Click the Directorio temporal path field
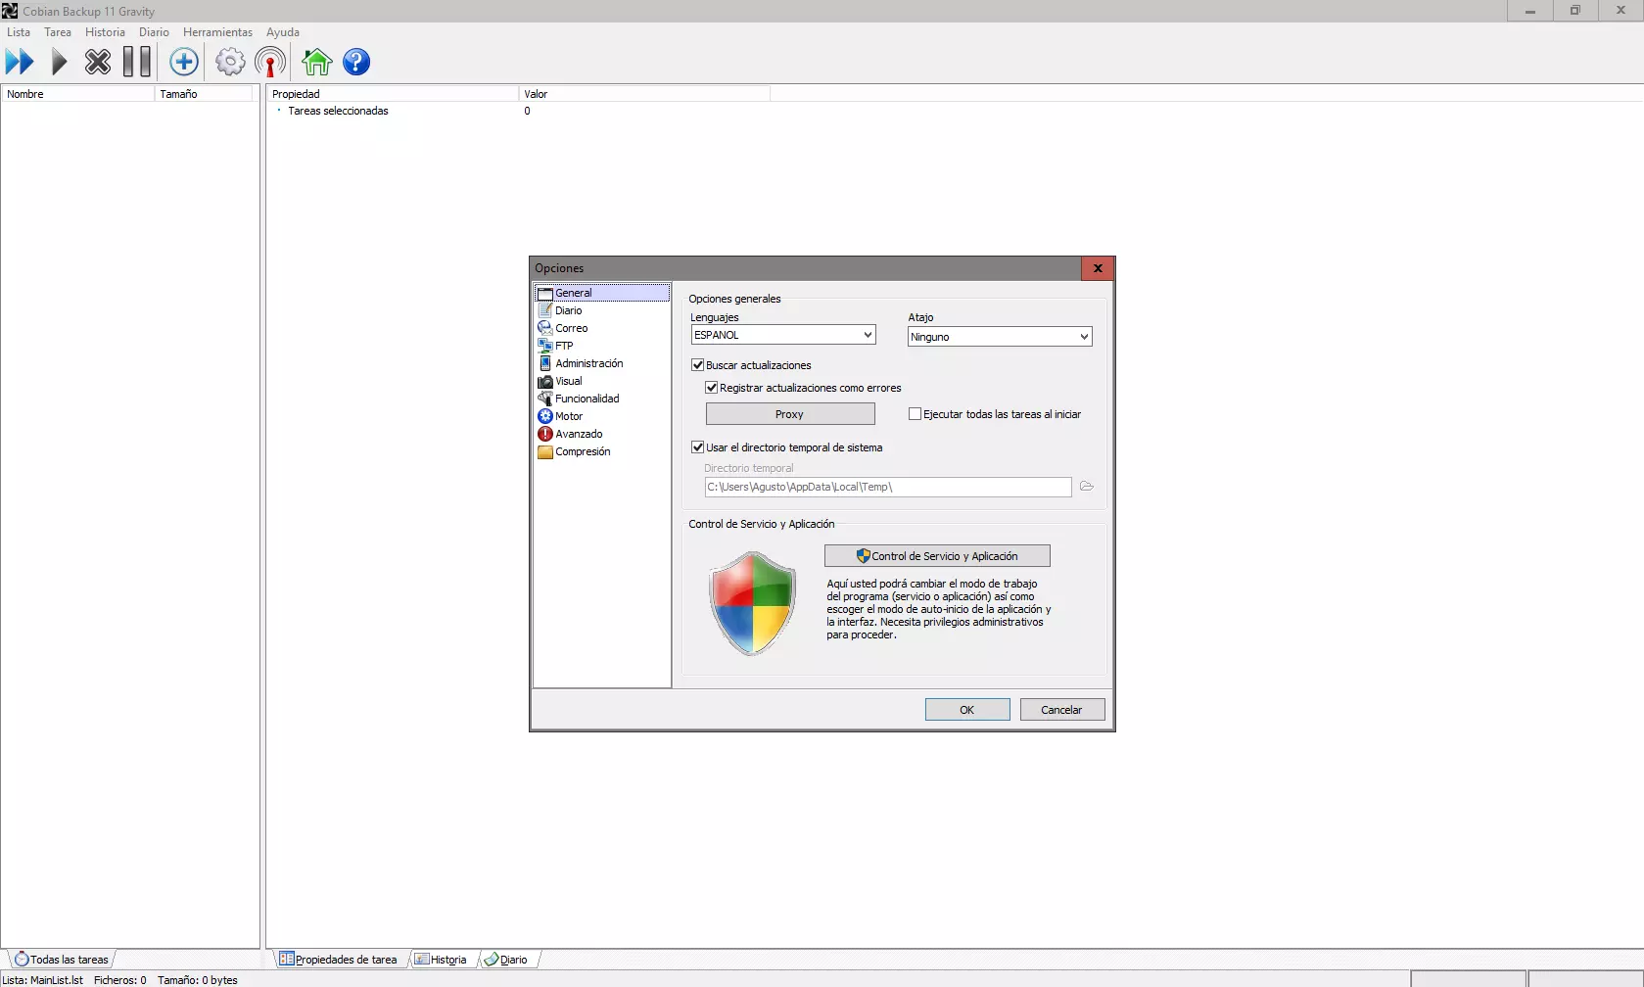The image size is (1644, 987). click(x=887, y=487)
